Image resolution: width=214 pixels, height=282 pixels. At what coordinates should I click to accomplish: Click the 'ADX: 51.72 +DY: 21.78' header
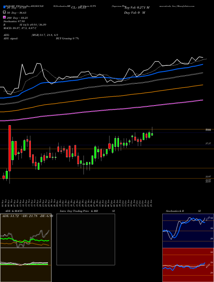coord(27,216)
